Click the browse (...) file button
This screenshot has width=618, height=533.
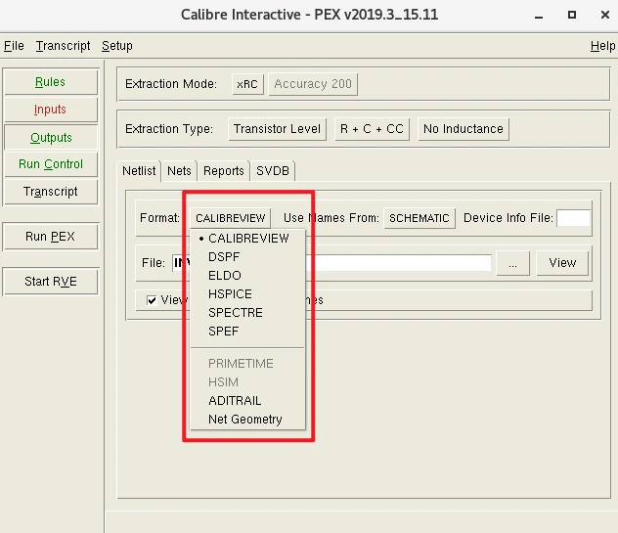click(x=512, y=263)
